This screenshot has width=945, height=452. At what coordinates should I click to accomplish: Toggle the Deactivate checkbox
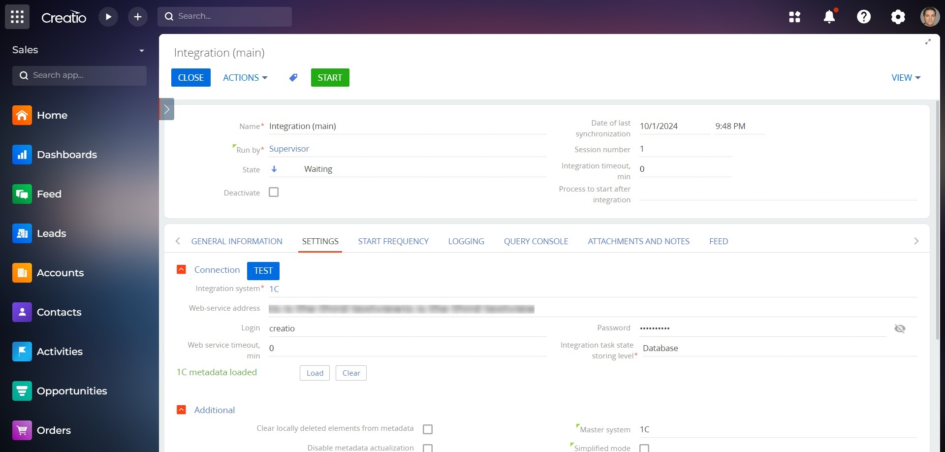point(274,192)
